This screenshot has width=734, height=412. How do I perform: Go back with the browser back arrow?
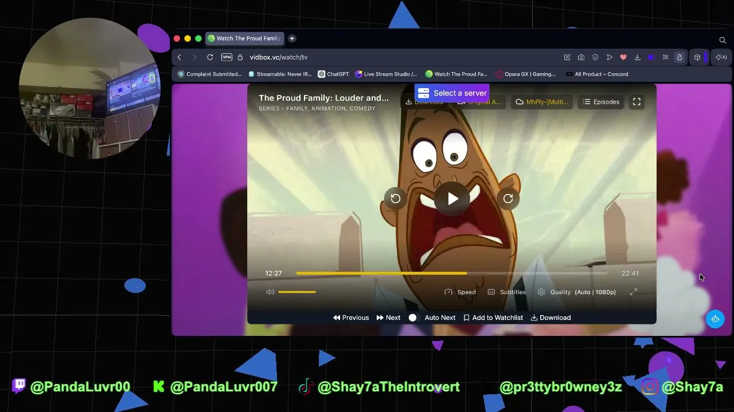click(x=179, y=57)
